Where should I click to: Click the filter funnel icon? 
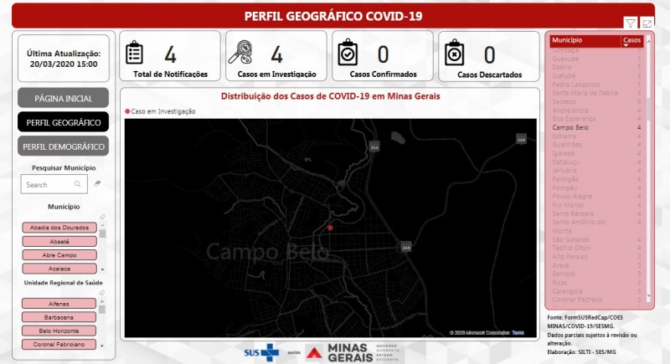point(631,23)
